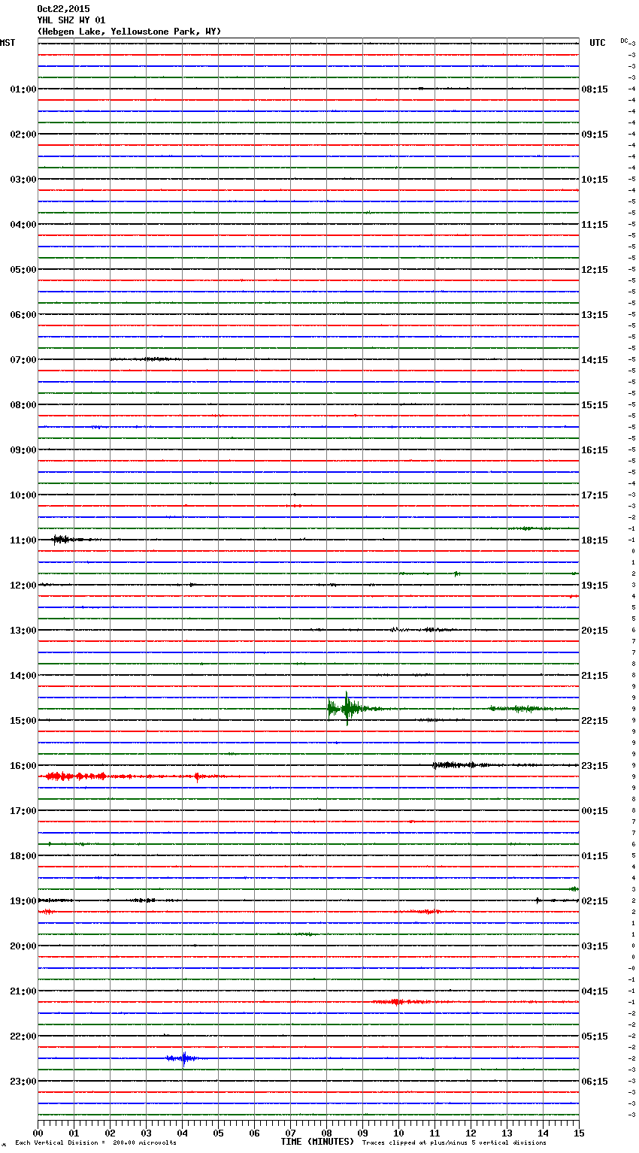Click the blue seismic burst on the 22:30 trace
This screenshot has width=639, height=1153.
pyautogui.click(x=183, y=1058)
